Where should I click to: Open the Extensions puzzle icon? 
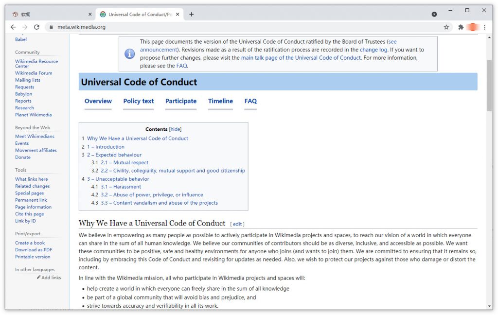(x=461, y=27)
